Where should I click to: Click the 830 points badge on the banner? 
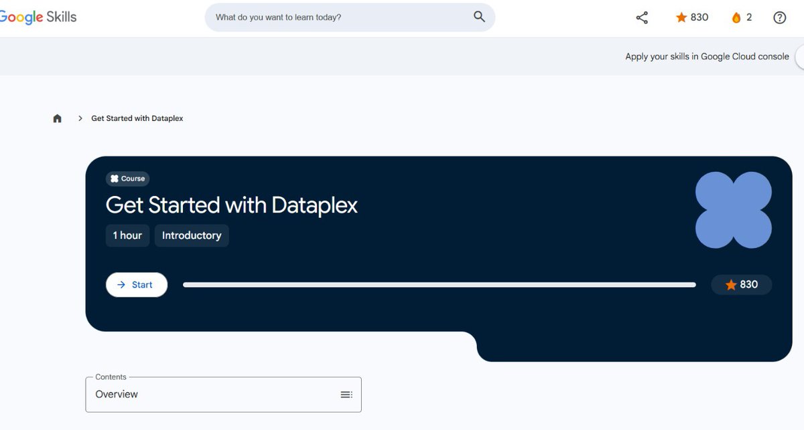pos(742,285)
